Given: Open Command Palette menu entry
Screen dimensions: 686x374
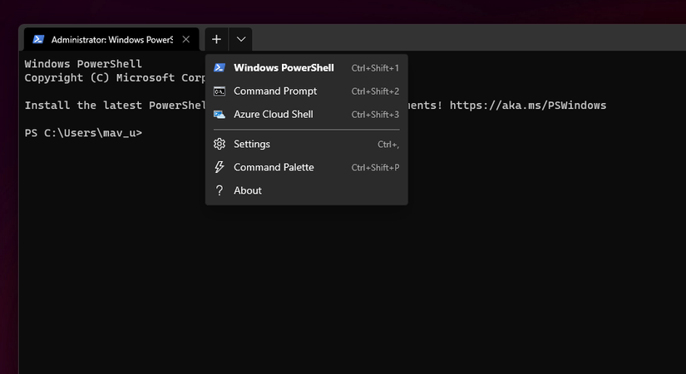Looking at the screenshot, I should pos(307,167).
